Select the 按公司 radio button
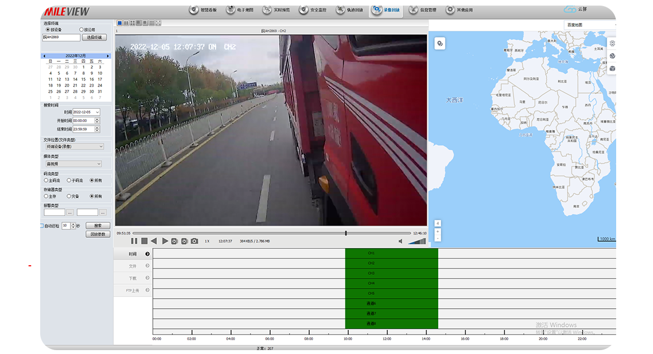The width and height of the screenshot is (653, 354). point(81,30)
